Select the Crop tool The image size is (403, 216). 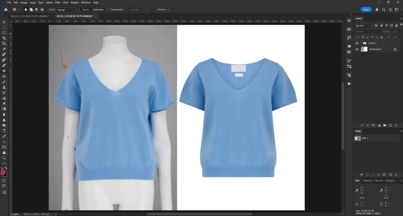[x=4, y=44]
